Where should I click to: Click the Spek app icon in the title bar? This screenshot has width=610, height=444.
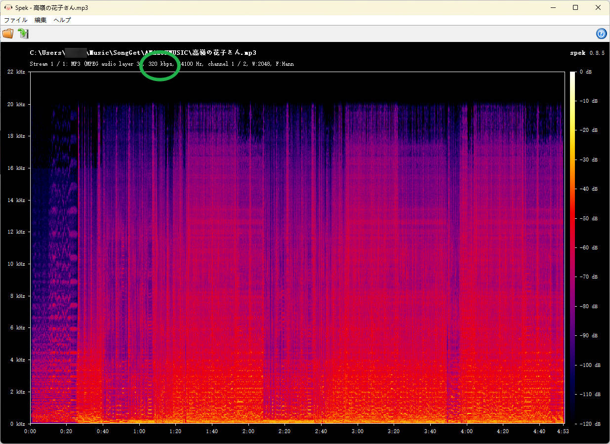click(8, 7)
